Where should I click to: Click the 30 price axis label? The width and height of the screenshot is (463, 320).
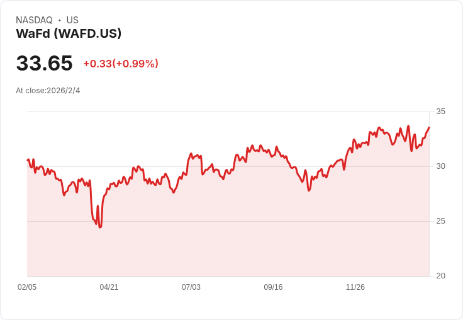(x=440, y=166)
